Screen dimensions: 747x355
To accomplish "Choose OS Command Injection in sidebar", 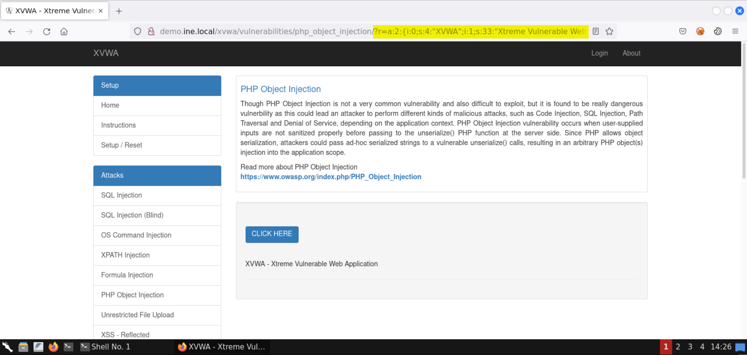I will 136,235.
